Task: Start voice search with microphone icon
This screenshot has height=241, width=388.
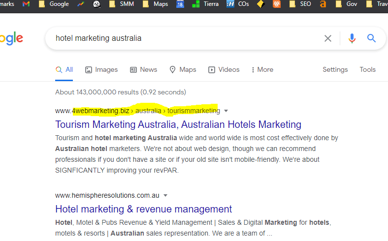Action: point(352,38)
